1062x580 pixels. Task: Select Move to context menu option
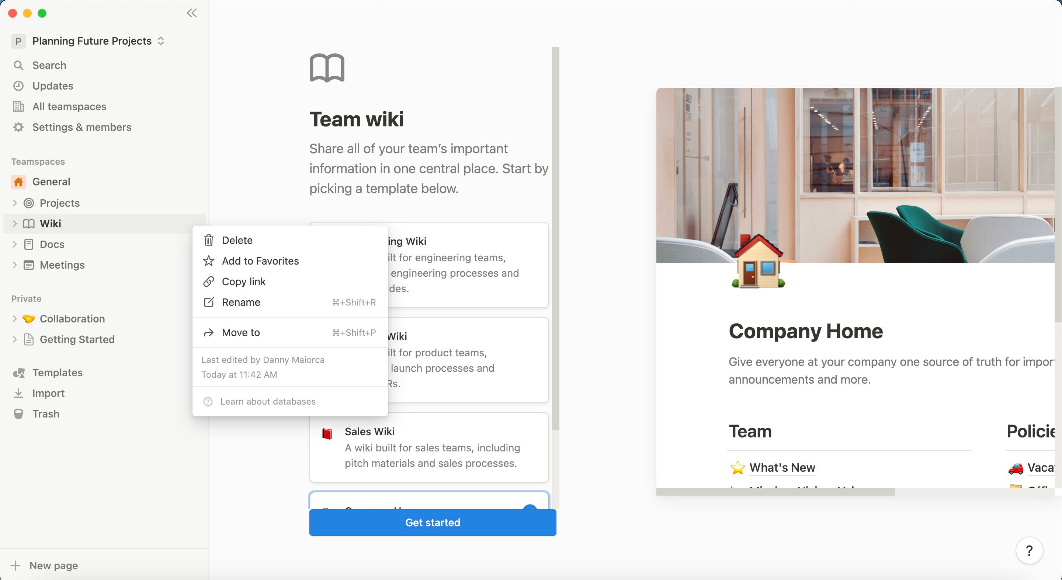(x=241, y=332)
